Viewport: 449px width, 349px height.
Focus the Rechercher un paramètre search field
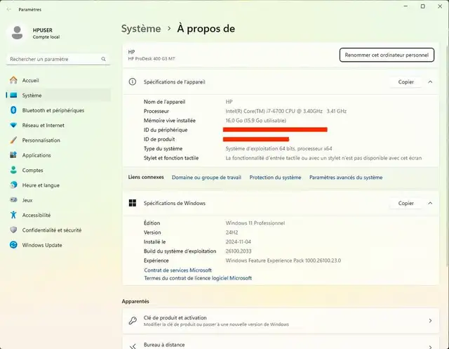pyautogui.click(x=58, y=59)
